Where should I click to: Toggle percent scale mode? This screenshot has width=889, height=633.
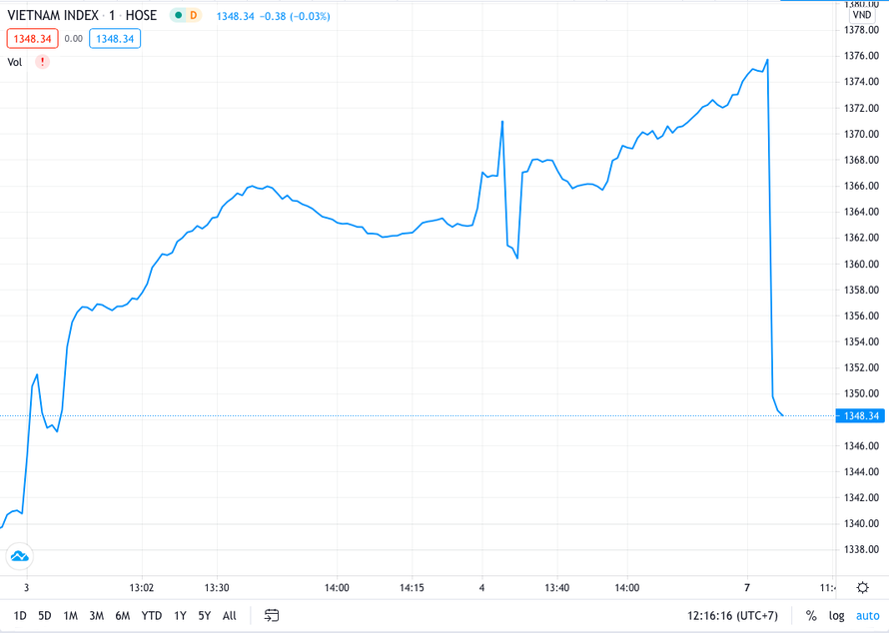[811, 616]
